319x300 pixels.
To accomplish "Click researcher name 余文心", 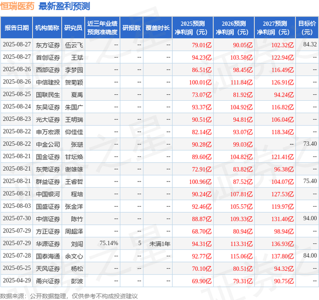I will pos(74,256).
